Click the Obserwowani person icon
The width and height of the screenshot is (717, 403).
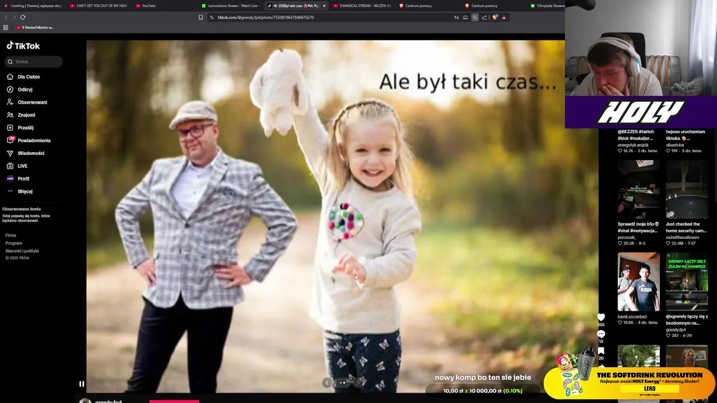(10, 102)
